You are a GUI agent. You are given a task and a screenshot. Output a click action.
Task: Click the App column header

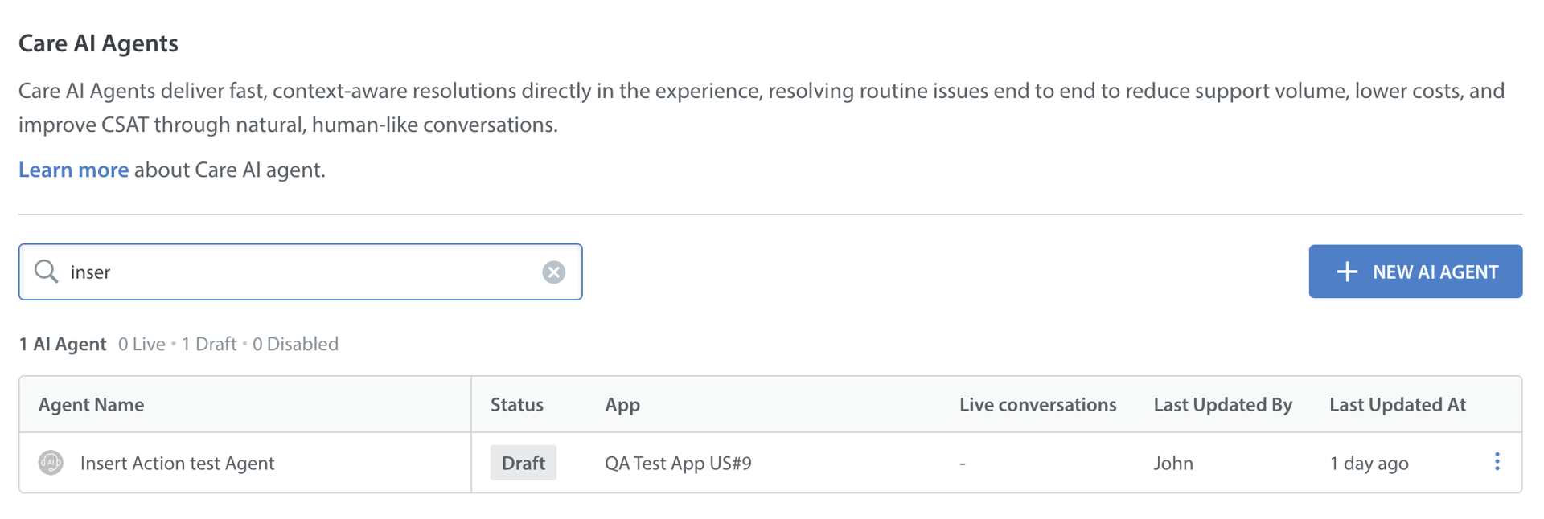[622, 405]
